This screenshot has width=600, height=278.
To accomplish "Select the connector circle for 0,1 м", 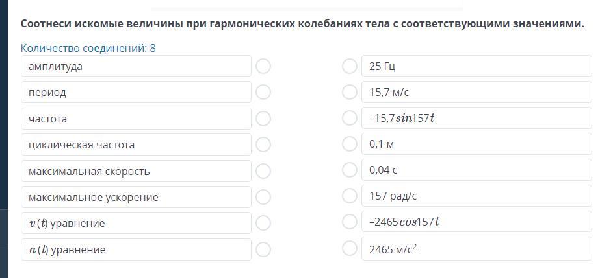I will pyautogui.click(x=349, y=144).
